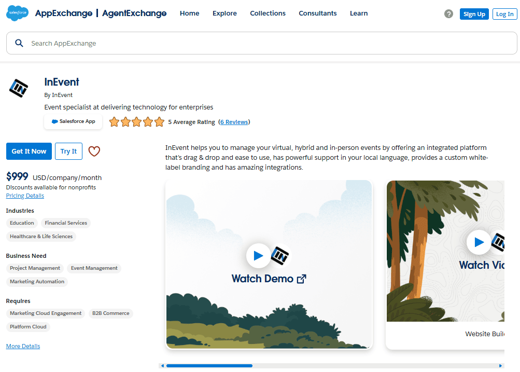Focus the Search AppExchange field
520x372 pixels.
(x=262, y=43)
